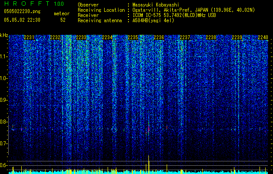273x174 pixels.
Task: Click the 2234 time marker
Action: click(107, 37)
